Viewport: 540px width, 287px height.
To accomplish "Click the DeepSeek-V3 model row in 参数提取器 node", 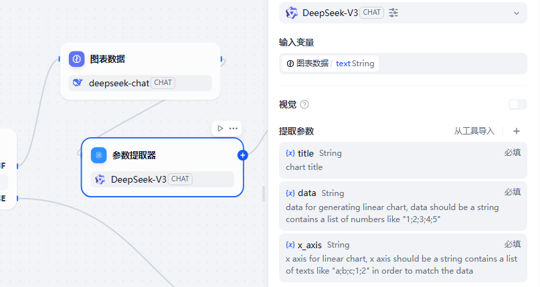I will (162, 179).
